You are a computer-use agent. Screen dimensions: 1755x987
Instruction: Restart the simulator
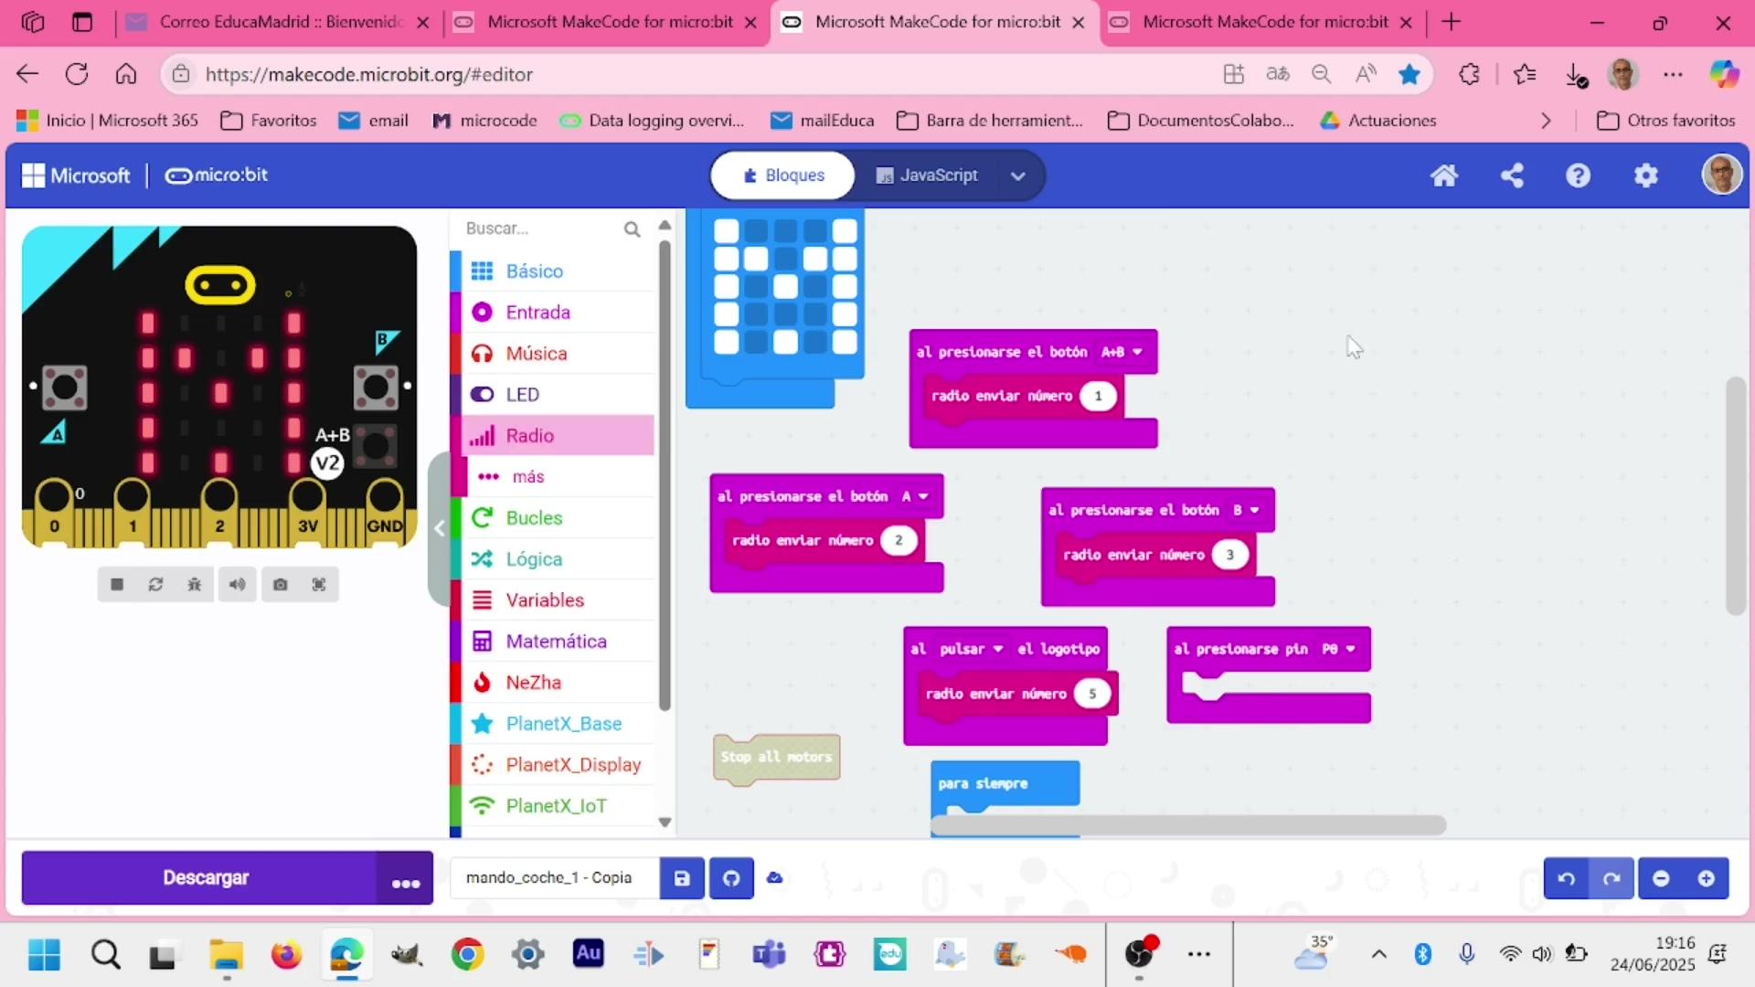155,585
